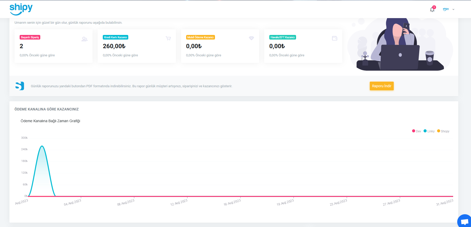Viewport: 471px width, 227px height.
Task: Open the notification bell icon
Action: click(x=432, y=9)
